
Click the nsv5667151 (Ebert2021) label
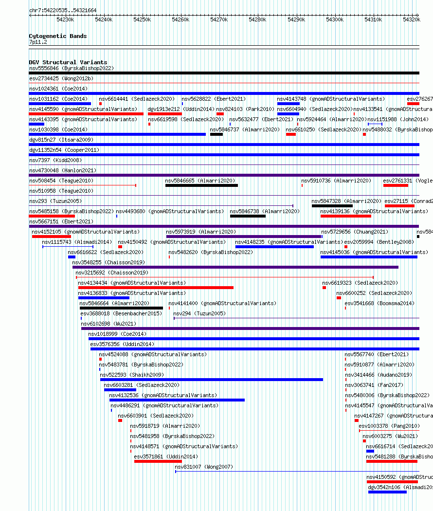tap(61, 221)
